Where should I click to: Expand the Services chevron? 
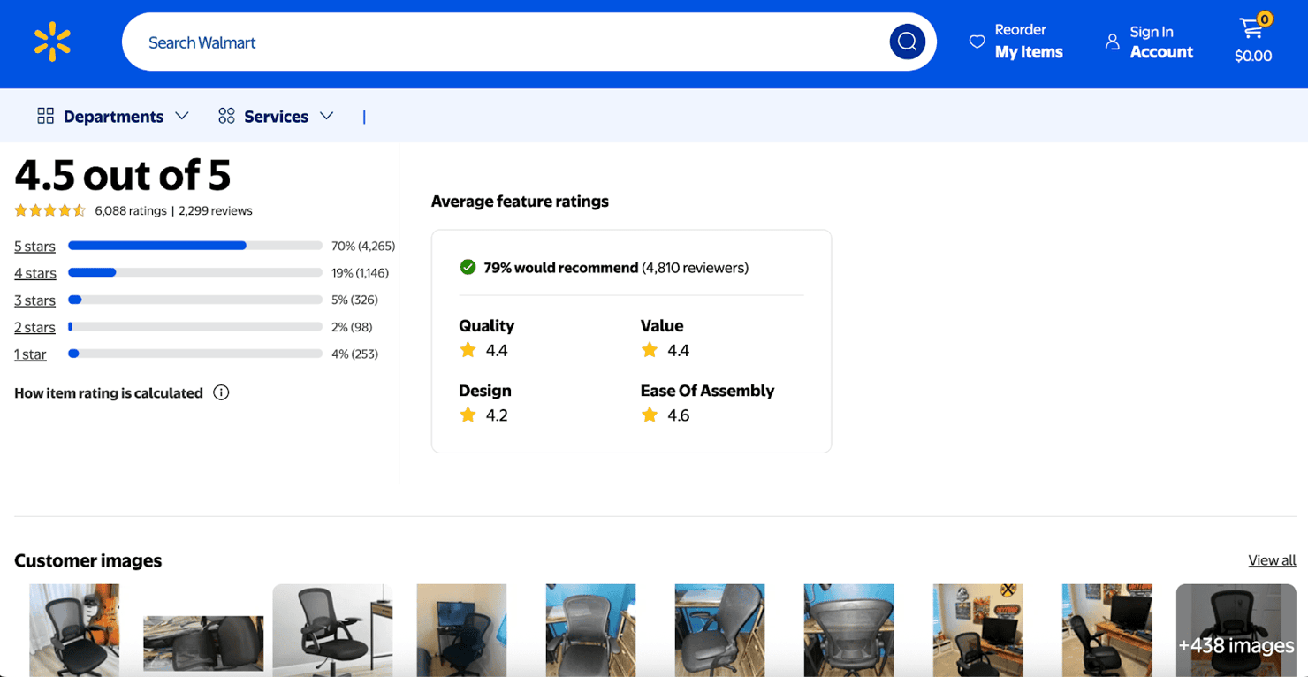pyautogui.click(x=326, y=116)
